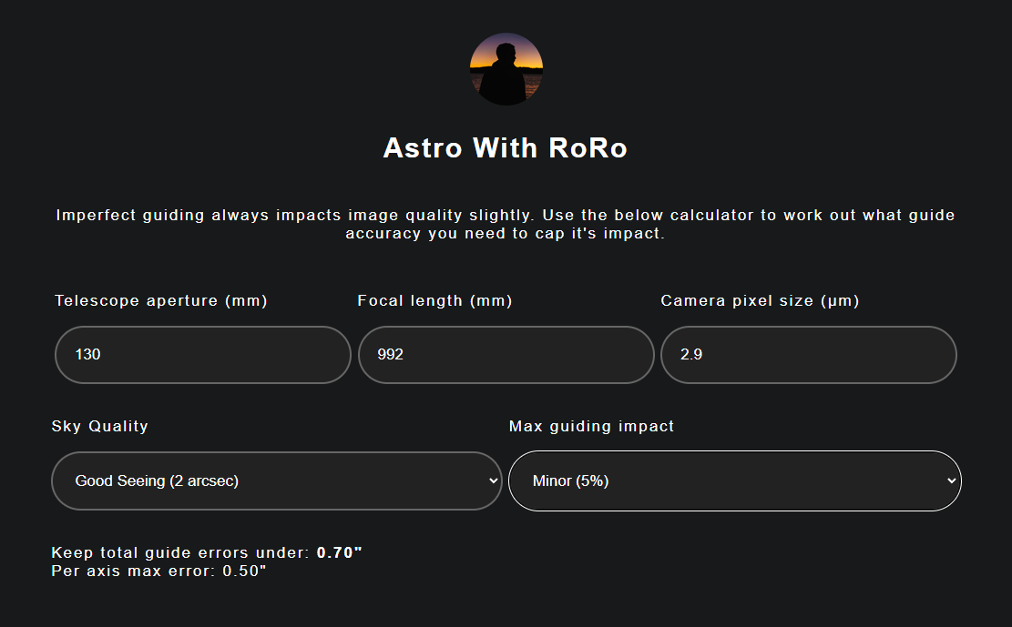
Task: Click the RoRo silhouette profile avatar
Action: [506, 69]
